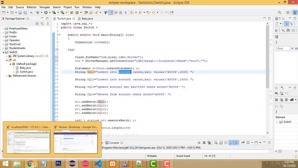Click the Eclipse icon in taskbar
Image resolution: width=298 pixels, height=168 pixels.
click(72, 163)
